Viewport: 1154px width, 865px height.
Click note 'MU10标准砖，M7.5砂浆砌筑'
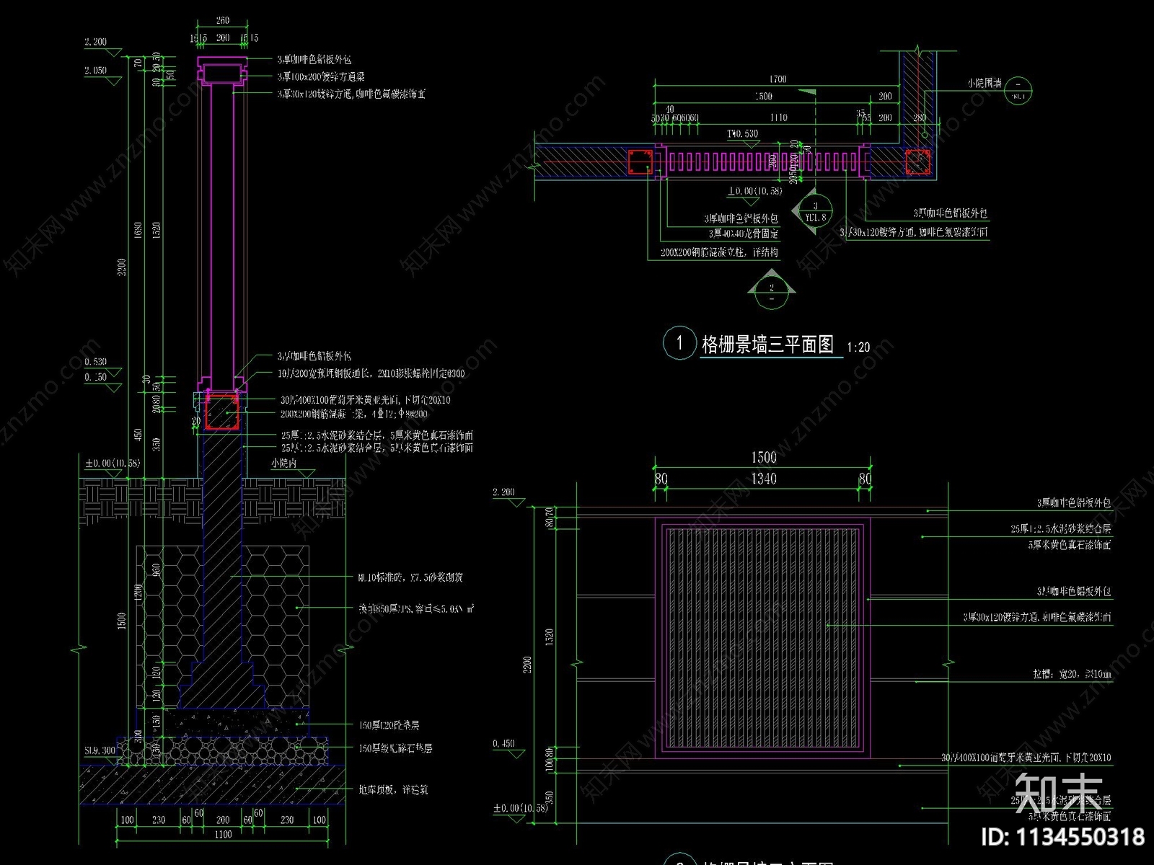(410, 577)
